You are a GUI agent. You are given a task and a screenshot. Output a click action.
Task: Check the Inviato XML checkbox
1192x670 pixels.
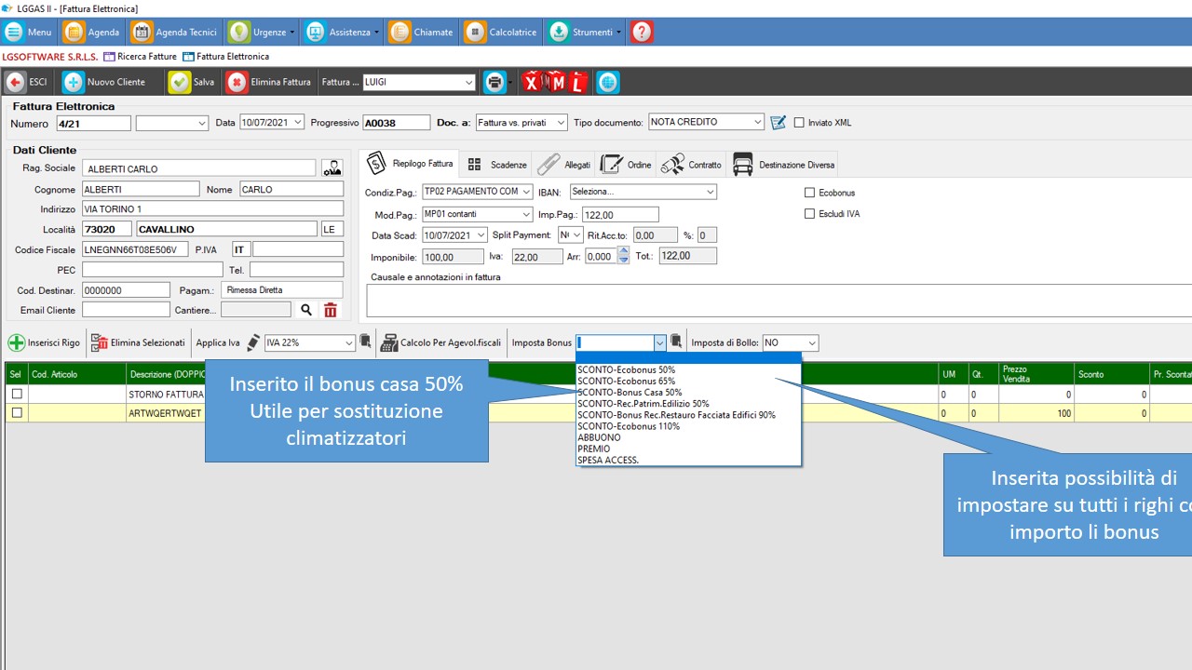coord(799,123)
